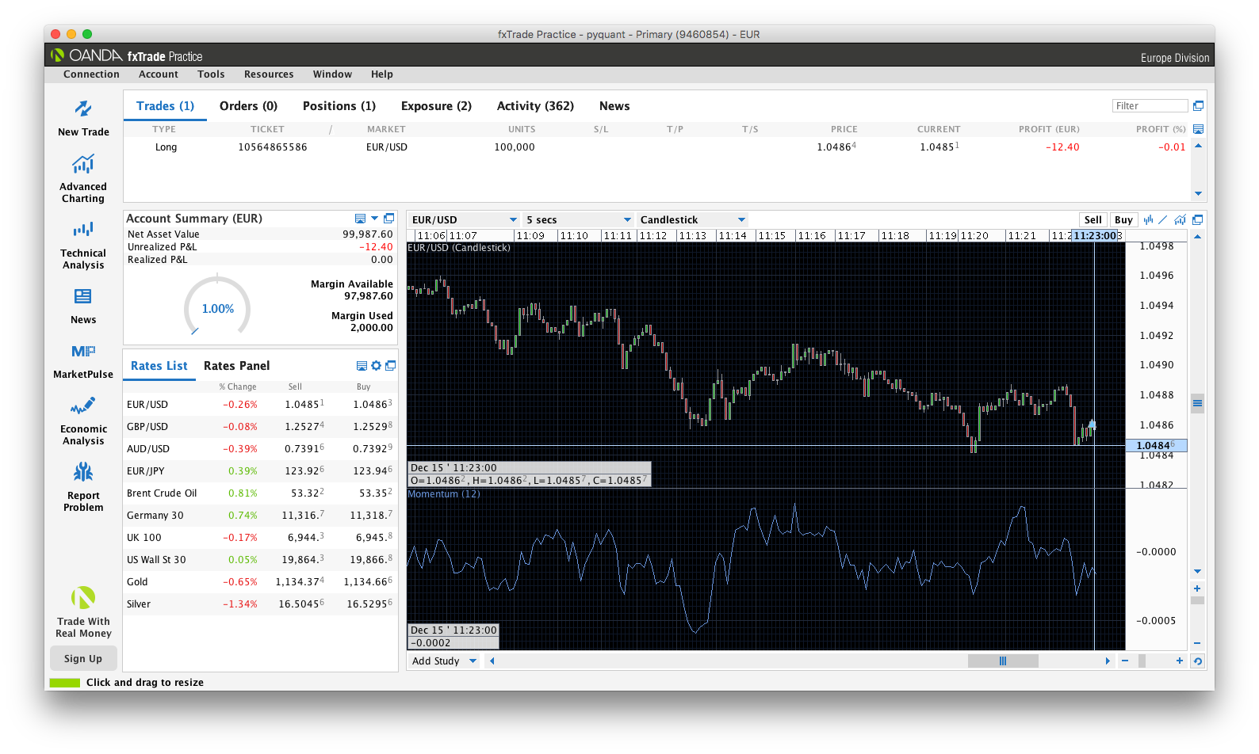
Task: Open the EUR/USD instrument dropdown
Action: pos(465,219)
